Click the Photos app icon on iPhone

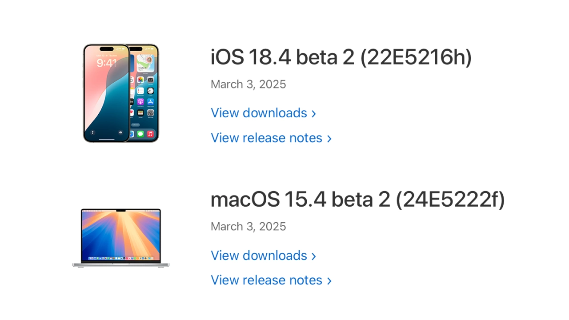click(140, 80)
